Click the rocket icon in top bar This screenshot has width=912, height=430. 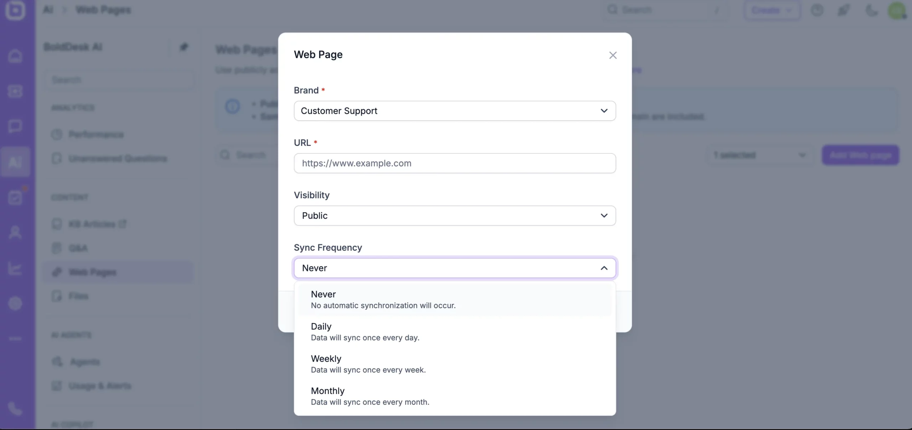click(x=844, y=10)
